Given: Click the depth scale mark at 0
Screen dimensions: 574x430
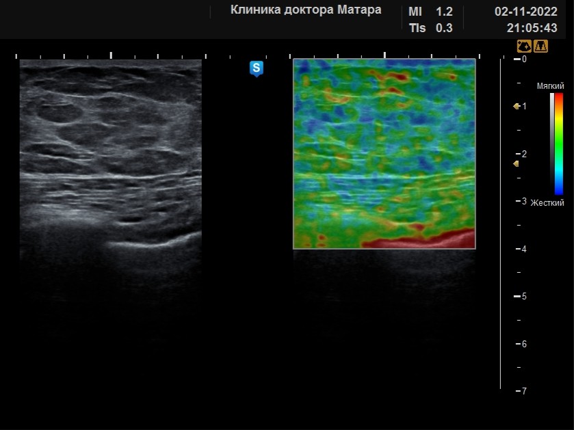Looking at the screenshot, I should [x=521, y=59].
